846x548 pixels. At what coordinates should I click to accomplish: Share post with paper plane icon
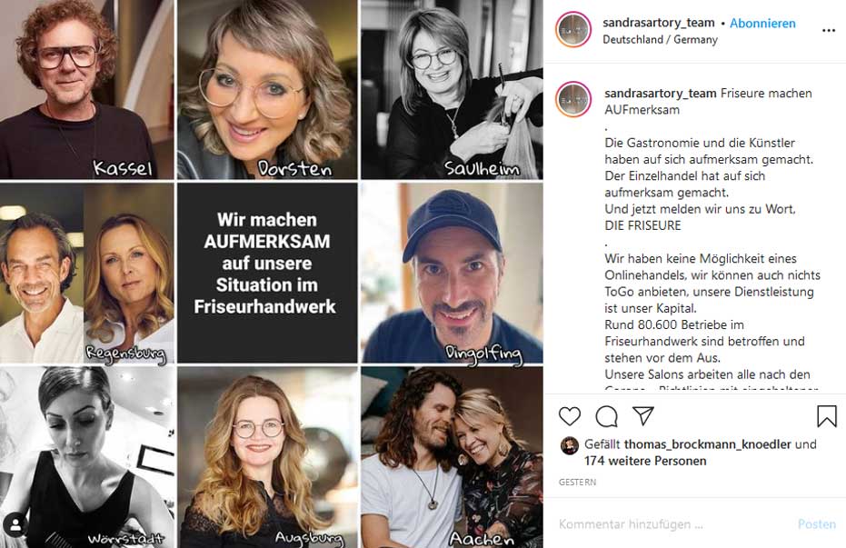tap(643, 416)
